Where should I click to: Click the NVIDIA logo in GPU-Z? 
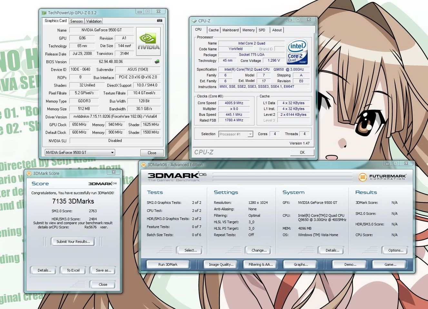coord(148,42)
